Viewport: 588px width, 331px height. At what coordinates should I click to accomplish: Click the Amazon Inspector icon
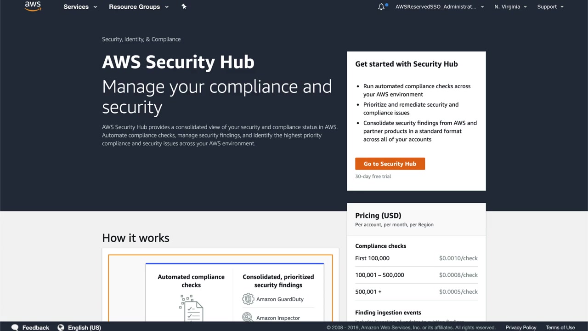pyautogui.click(x=248, y=317)
